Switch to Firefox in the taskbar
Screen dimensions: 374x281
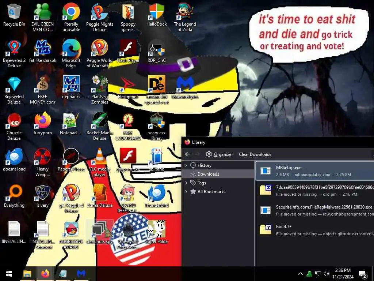click(x=45, y=274)
